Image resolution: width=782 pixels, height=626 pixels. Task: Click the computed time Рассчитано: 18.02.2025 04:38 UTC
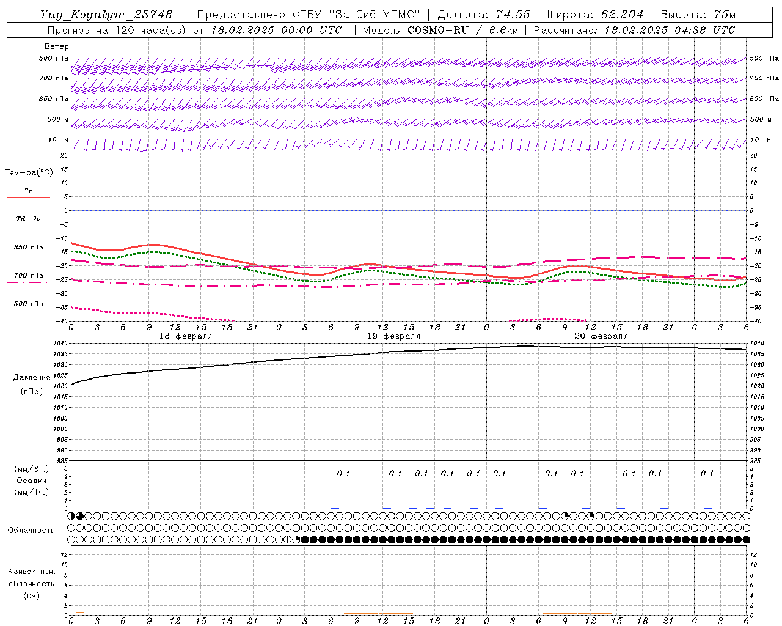634,30
